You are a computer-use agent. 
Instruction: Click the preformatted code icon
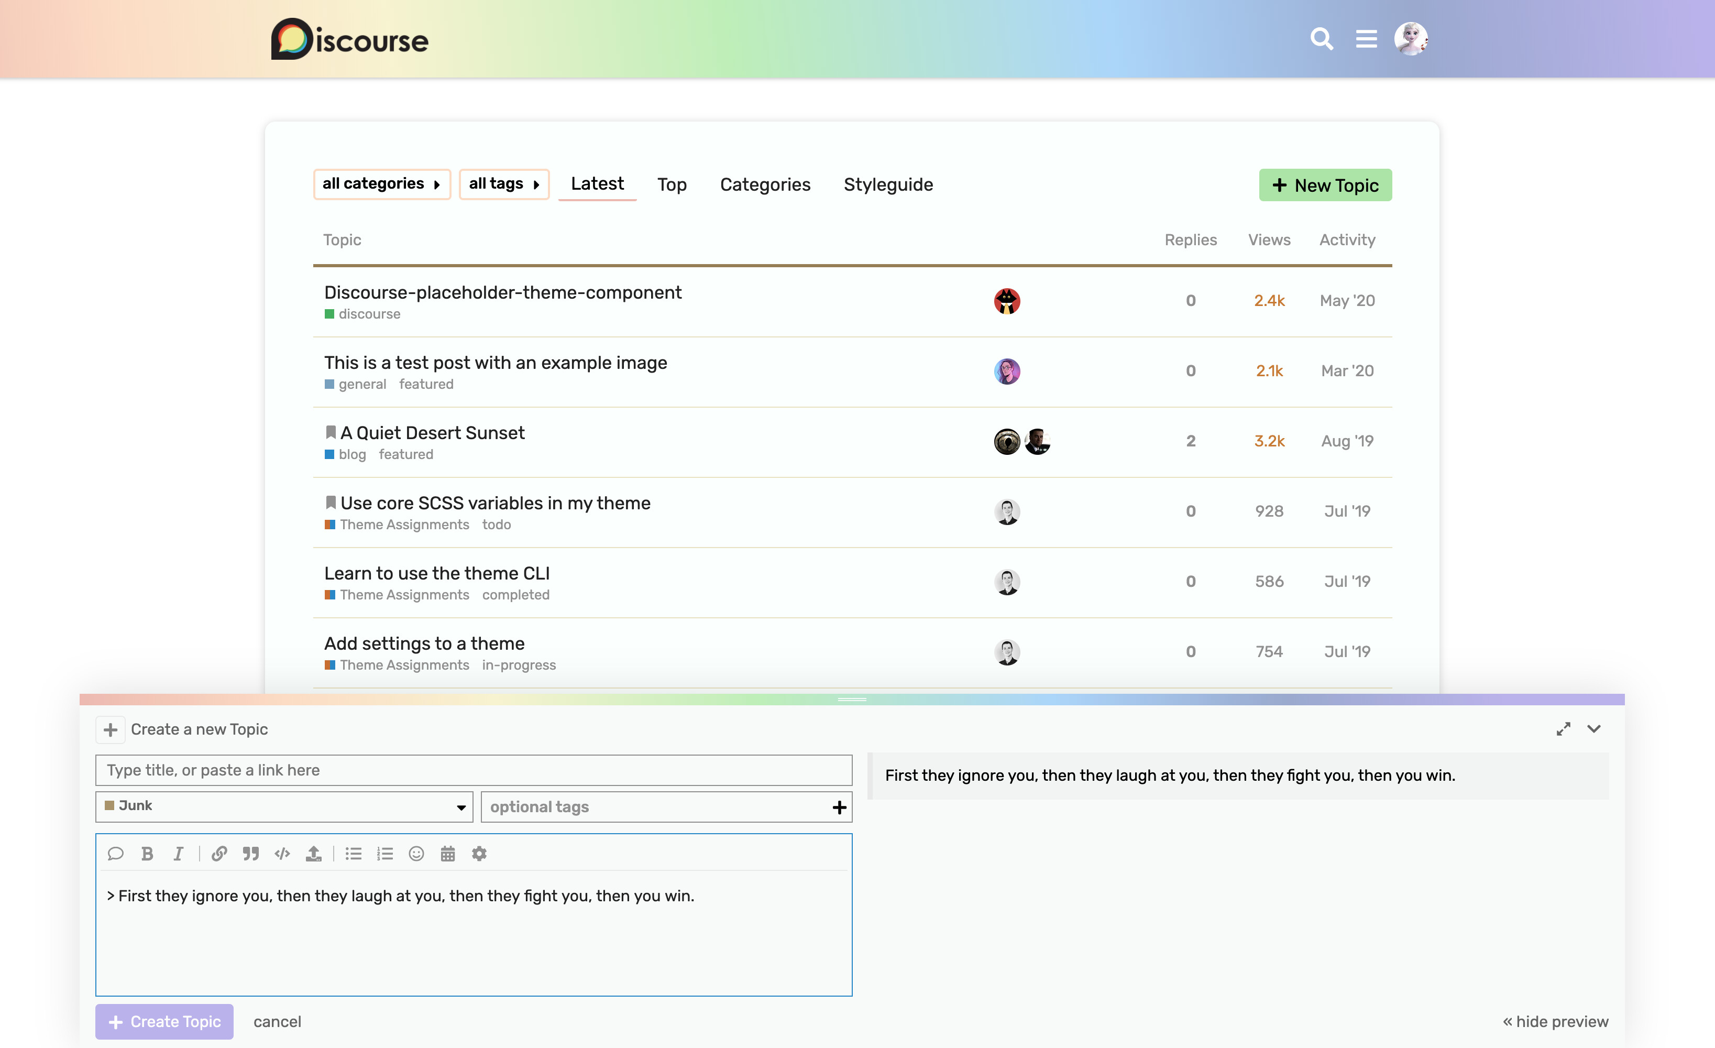coord(282,853)
